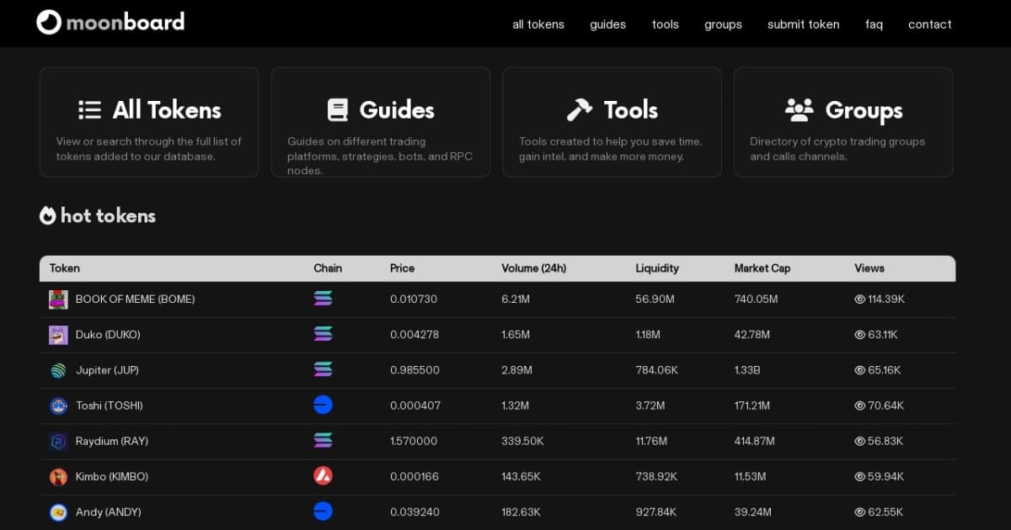Select the All Tokens list icon
Screen dimensions: 1011x530
89,109
